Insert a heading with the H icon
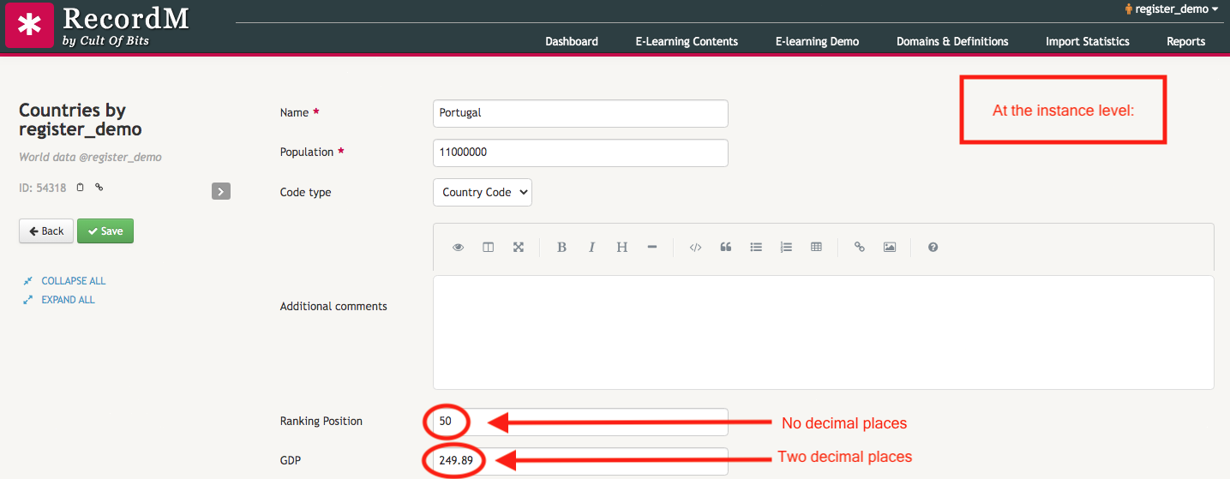 621,248
